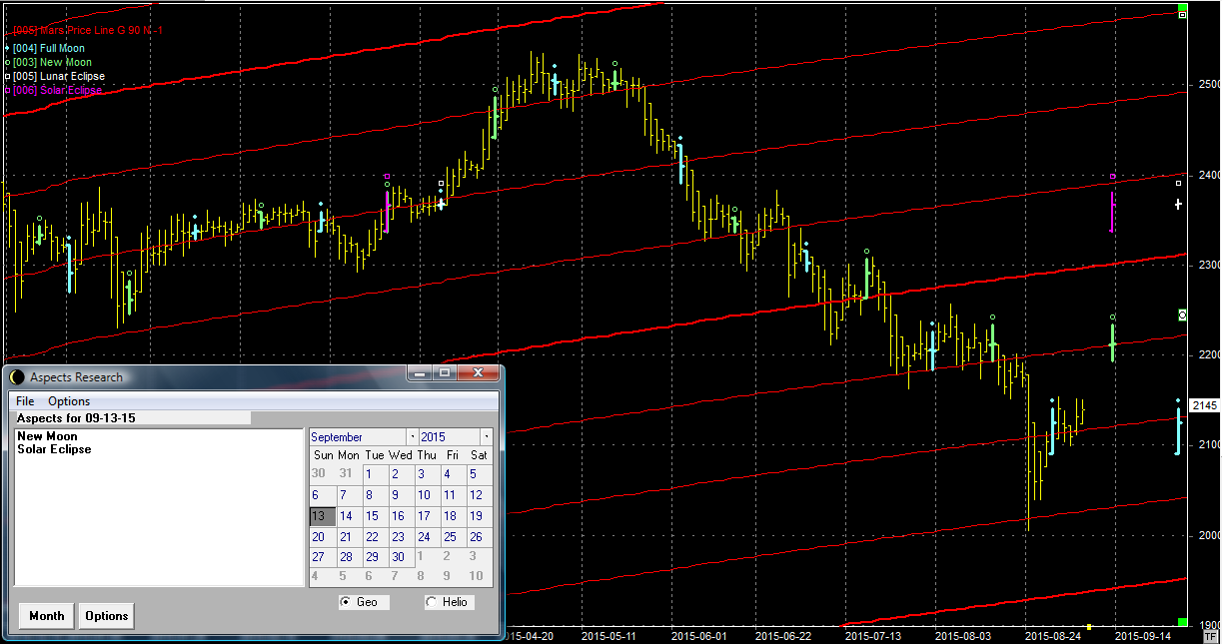Select the Helio radio button
Viewport: 1222px width, 644px height.
coord(432,602)
